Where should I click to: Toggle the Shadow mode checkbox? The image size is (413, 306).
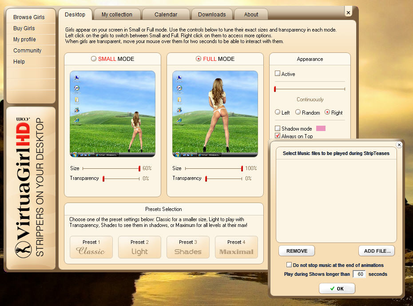(278, 128)
